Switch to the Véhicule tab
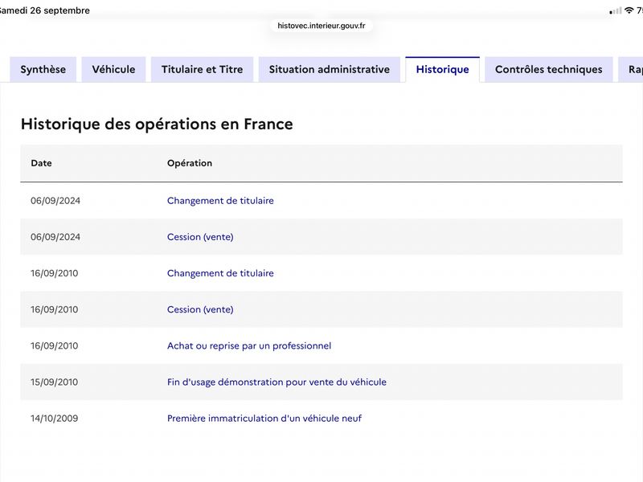 tap(113, 70)
